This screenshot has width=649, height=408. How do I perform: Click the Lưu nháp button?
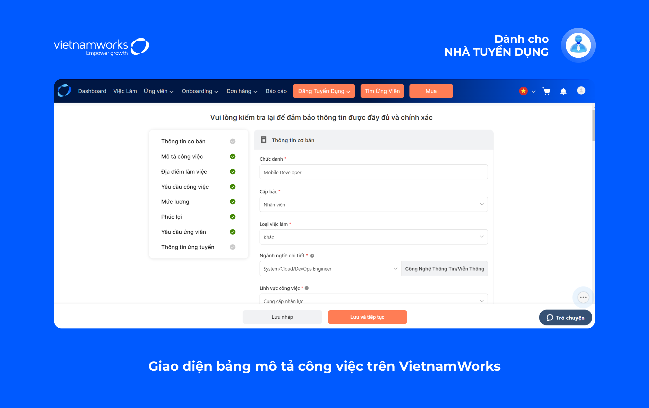pyautogui.click(x=282, y=317)
